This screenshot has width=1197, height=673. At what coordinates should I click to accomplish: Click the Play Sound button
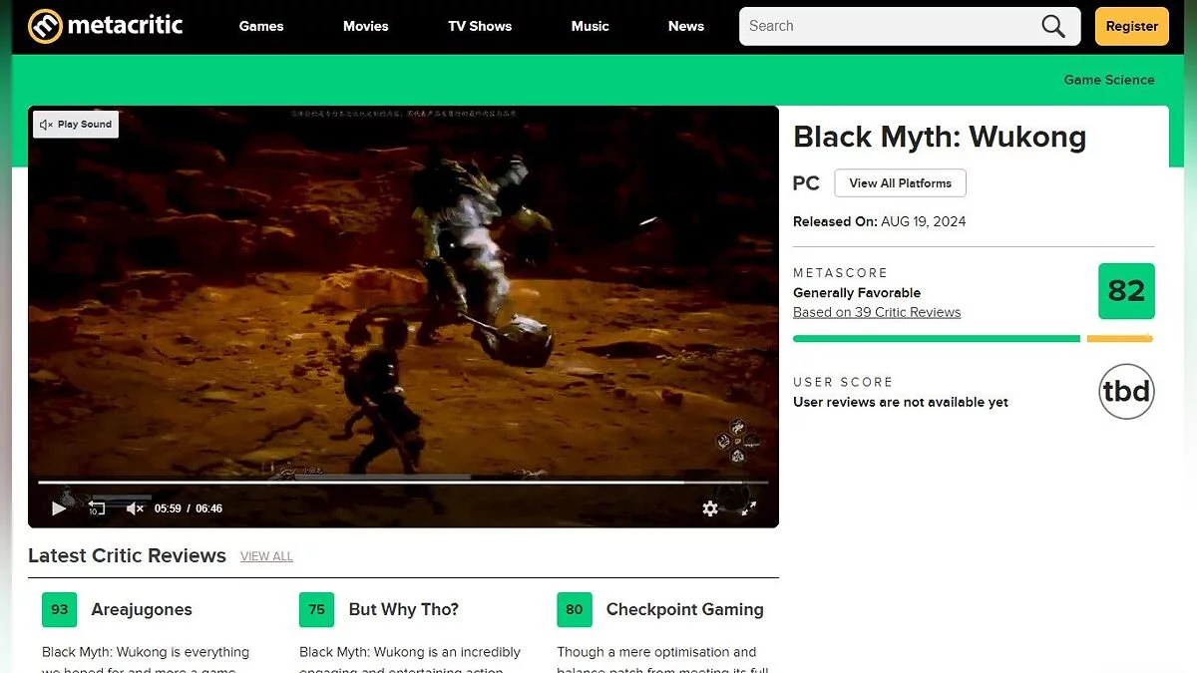tap(76, 125)
